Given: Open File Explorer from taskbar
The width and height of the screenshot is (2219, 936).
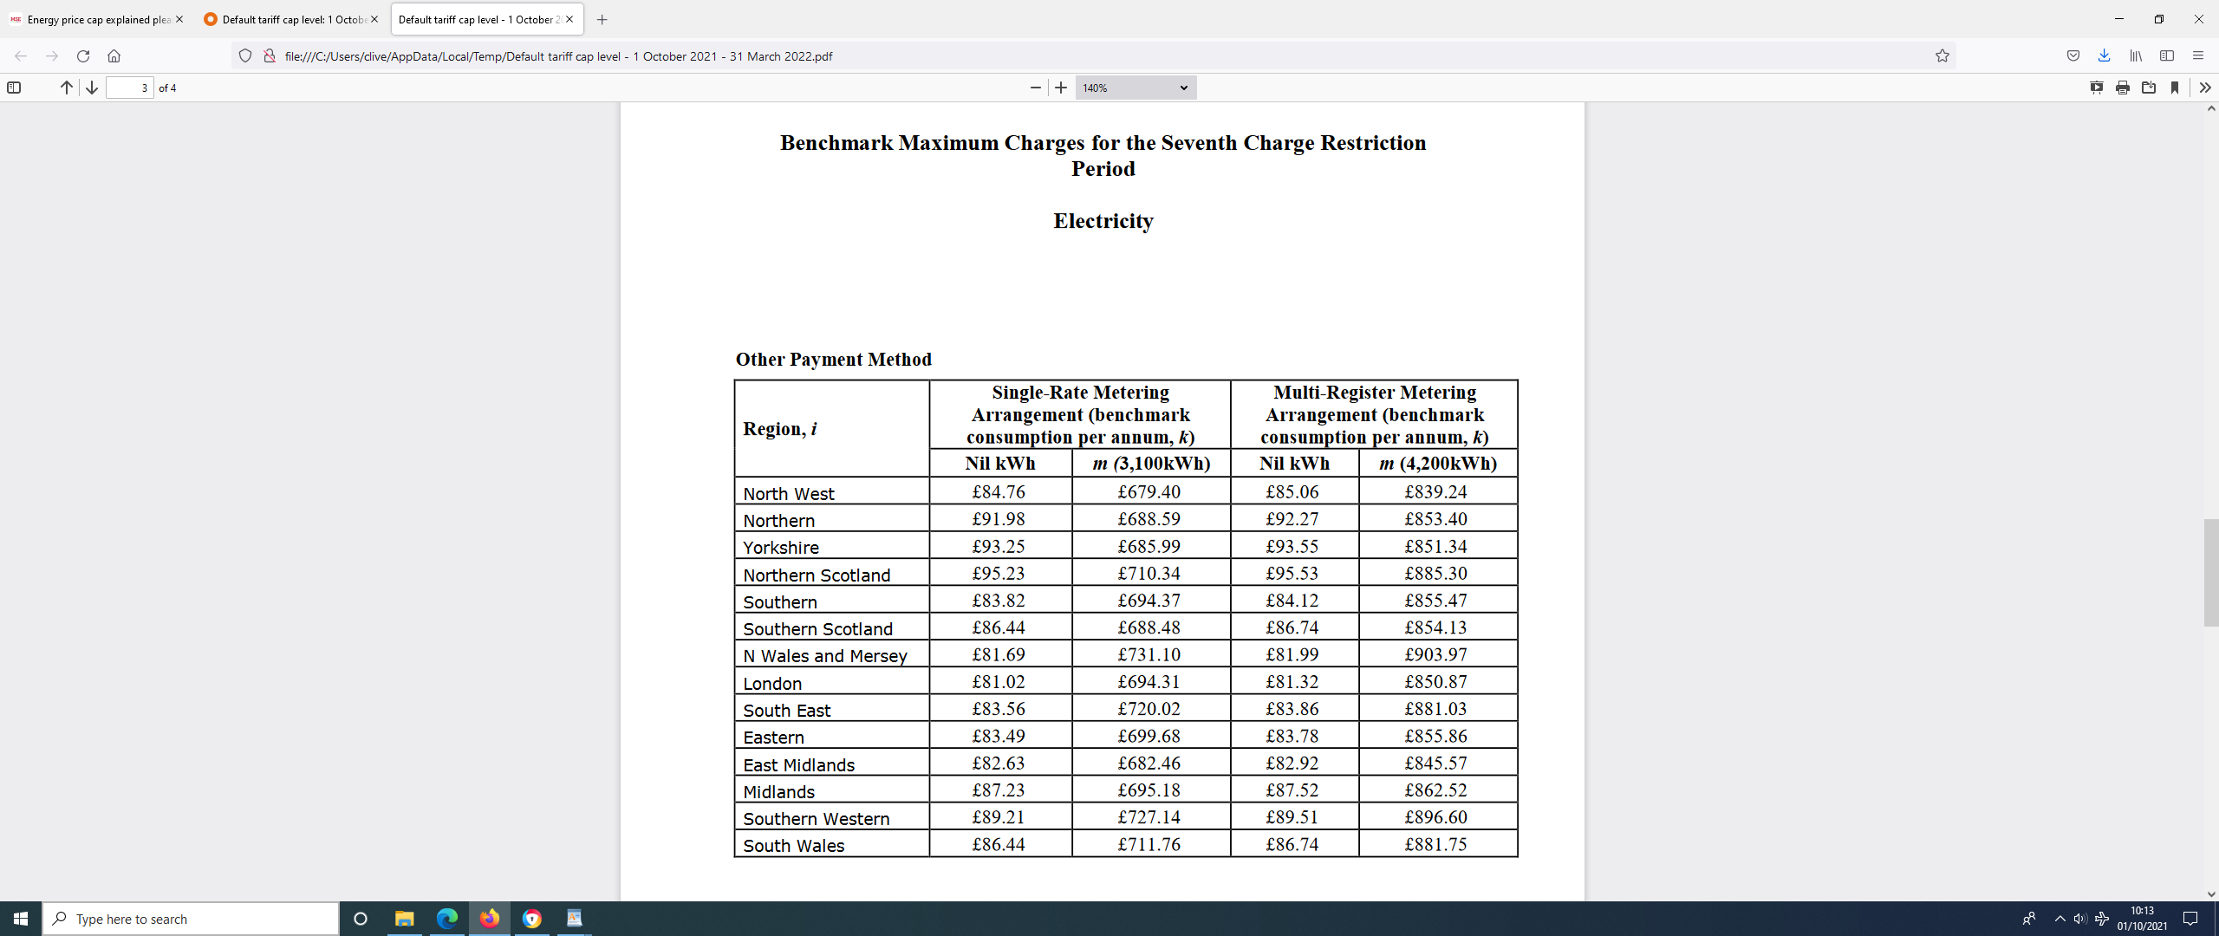Looking at the screenshot, I should pos(404,919).
